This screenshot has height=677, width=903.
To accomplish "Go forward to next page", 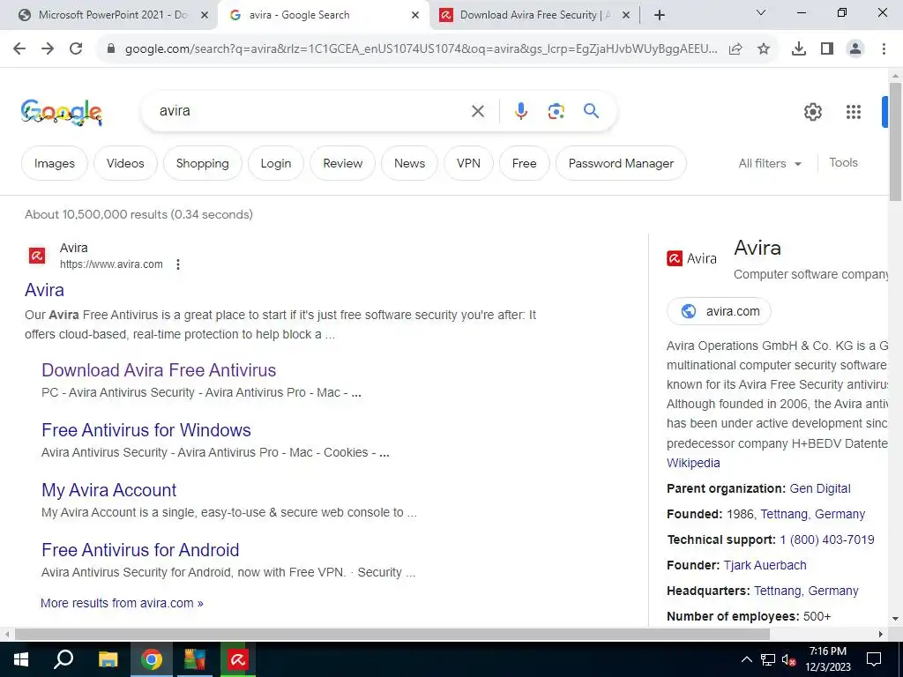I will point(48,49).
